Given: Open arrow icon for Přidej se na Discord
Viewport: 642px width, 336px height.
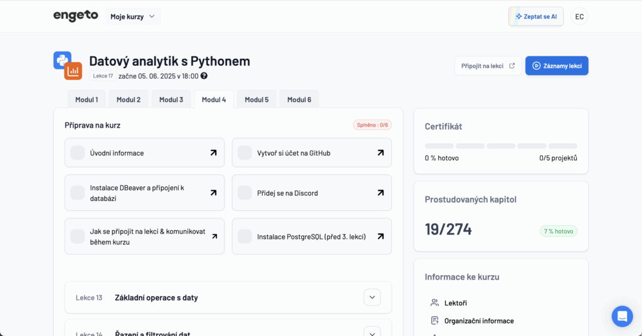Looking at the screenshot, I should tap(381, 193).
